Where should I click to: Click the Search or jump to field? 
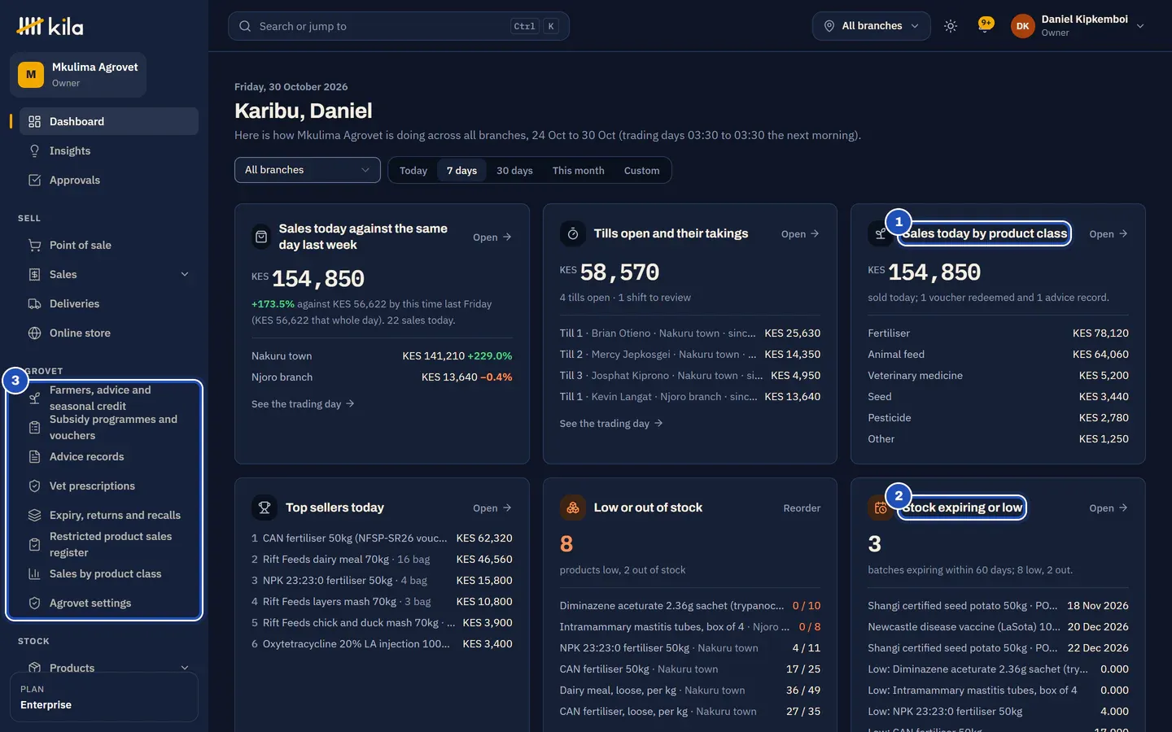399,26
